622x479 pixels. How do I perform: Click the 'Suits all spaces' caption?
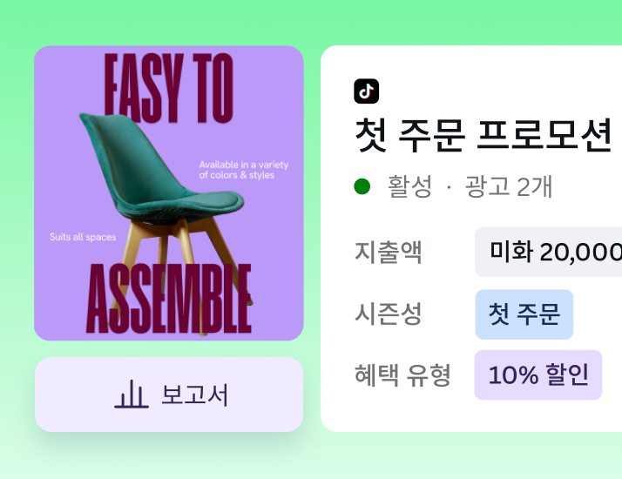pos(83,237)
